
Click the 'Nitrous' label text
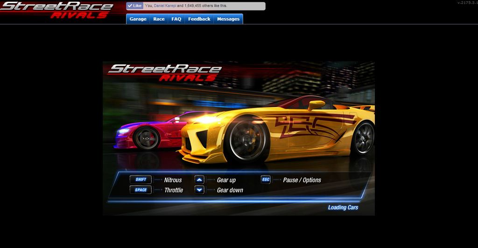tap(173, 180)
